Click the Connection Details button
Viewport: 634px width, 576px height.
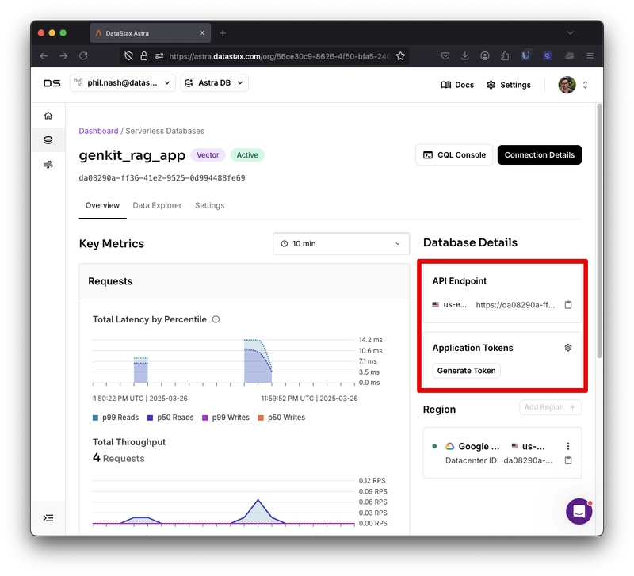point(540,154)
